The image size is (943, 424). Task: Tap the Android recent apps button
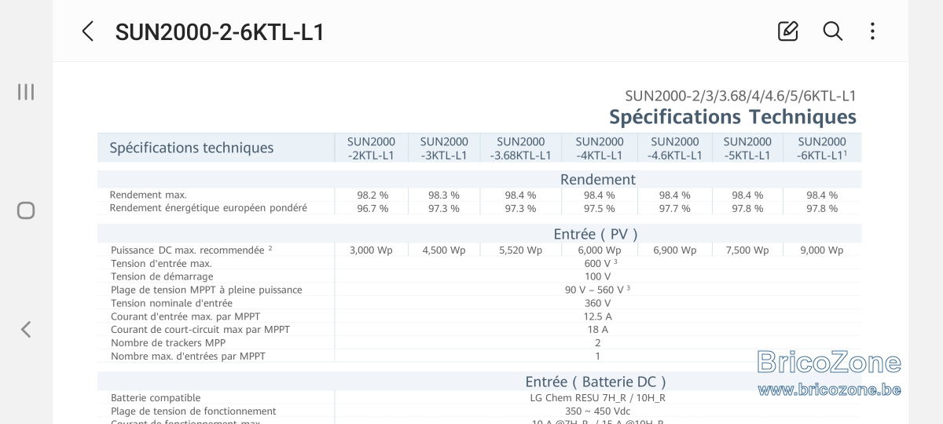26,92
